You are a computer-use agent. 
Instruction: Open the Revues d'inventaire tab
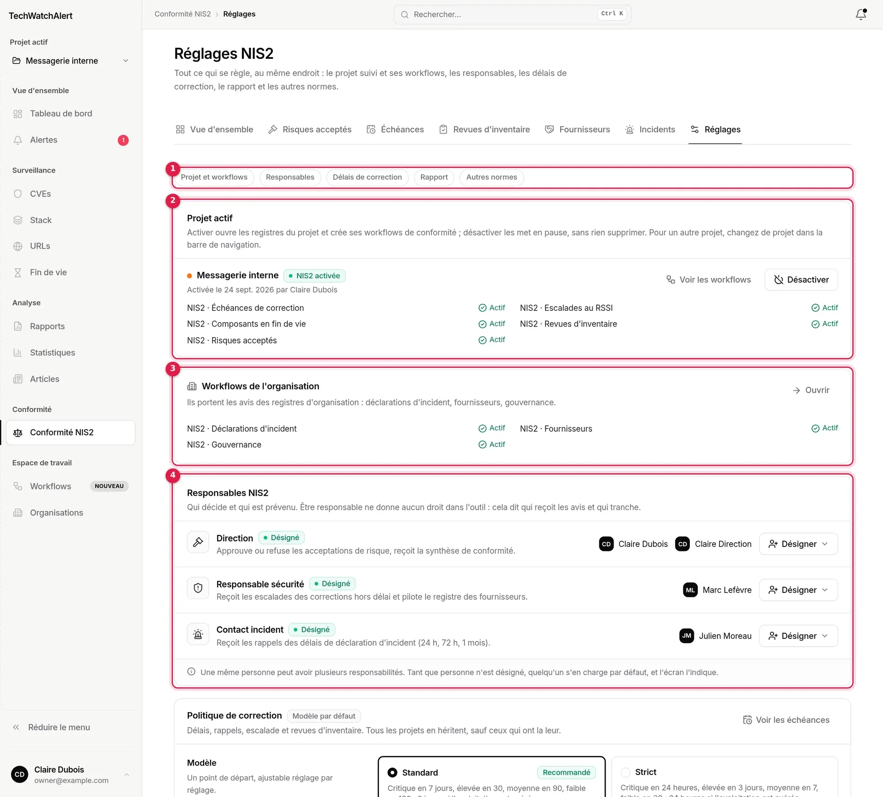(484, 130)
